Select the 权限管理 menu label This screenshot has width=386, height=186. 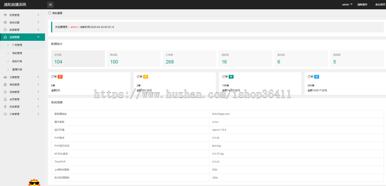[15, 15]
